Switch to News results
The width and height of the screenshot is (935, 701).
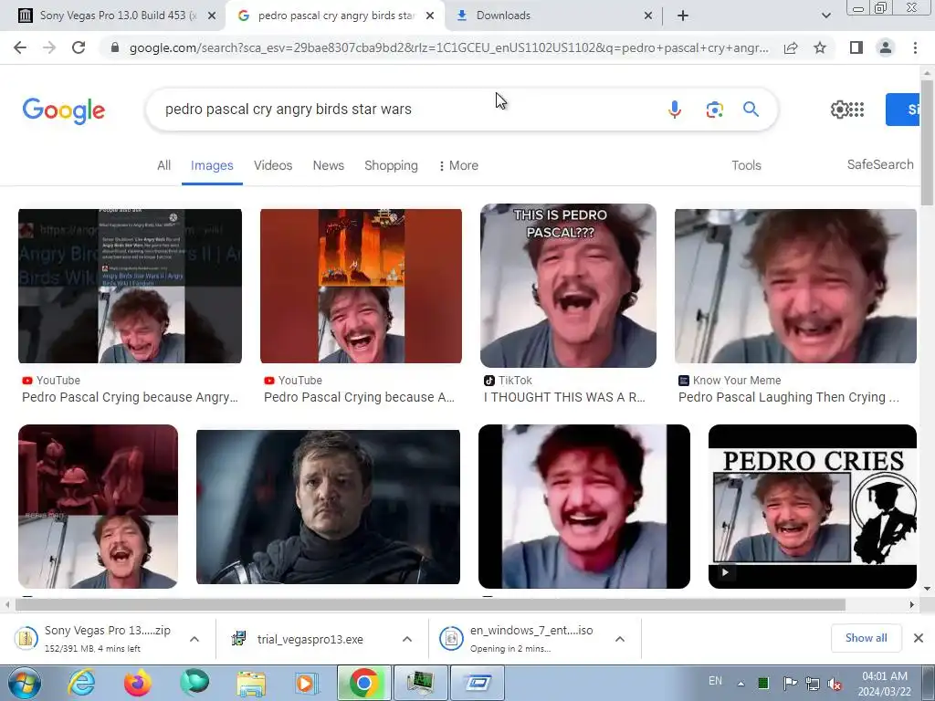pyautogui.click(x=329, y=166)
